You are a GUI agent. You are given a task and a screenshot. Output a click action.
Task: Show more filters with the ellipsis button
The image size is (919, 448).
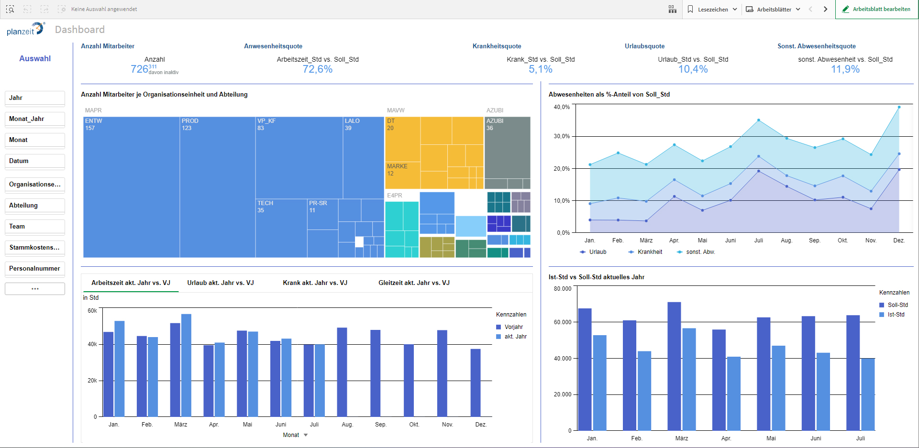tap(35, 289)
